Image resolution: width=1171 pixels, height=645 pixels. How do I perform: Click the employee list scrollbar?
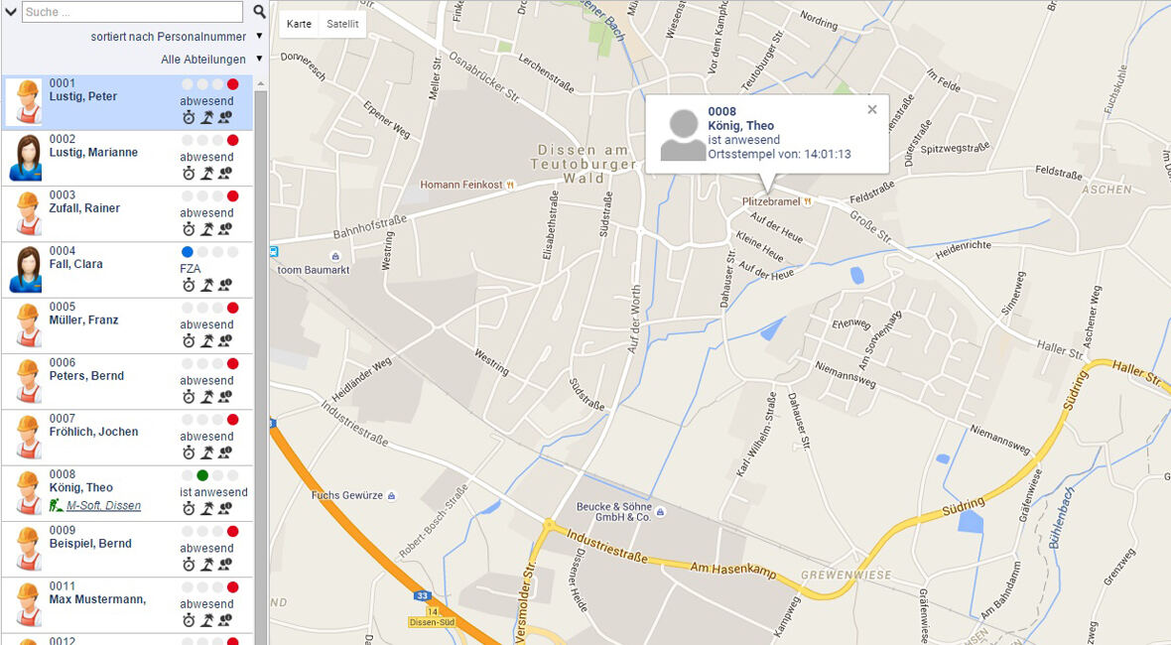click(x=261, y=360)
